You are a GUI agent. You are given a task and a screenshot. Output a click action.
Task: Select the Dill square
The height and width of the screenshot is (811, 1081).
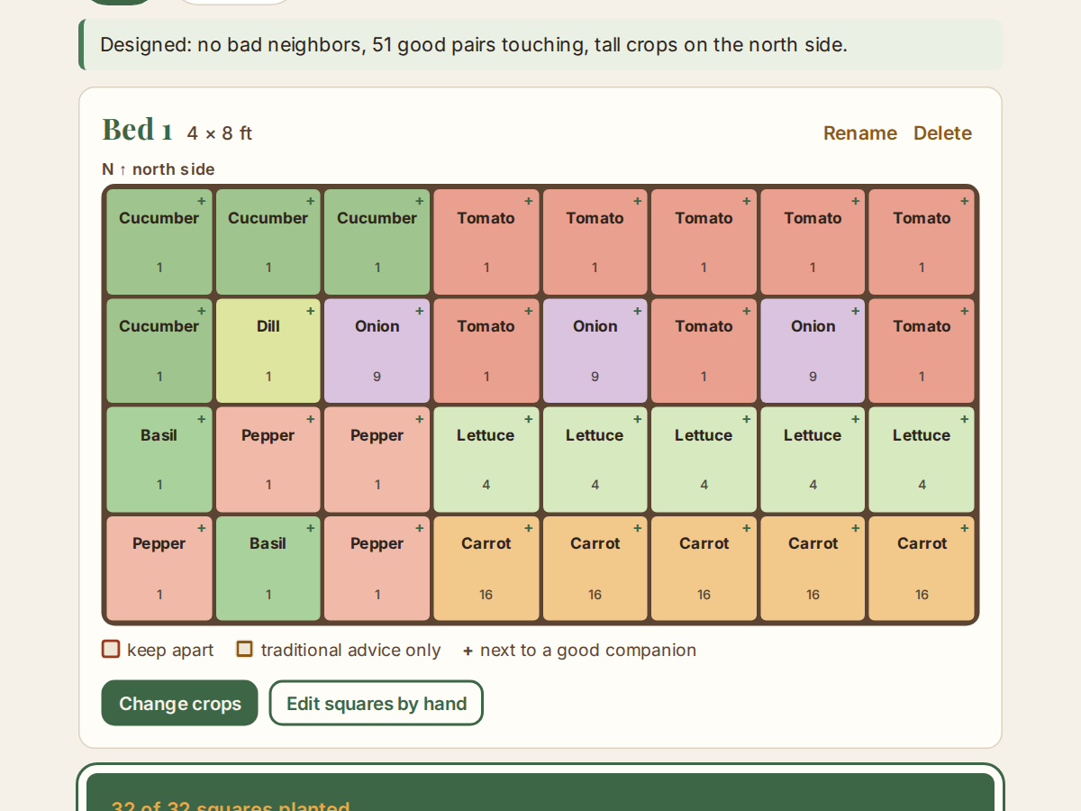click(x=268, y=351)
